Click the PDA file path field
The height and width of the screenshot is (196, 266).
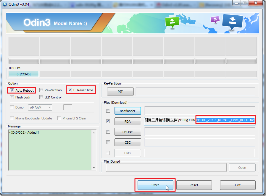tap(200, 121)
